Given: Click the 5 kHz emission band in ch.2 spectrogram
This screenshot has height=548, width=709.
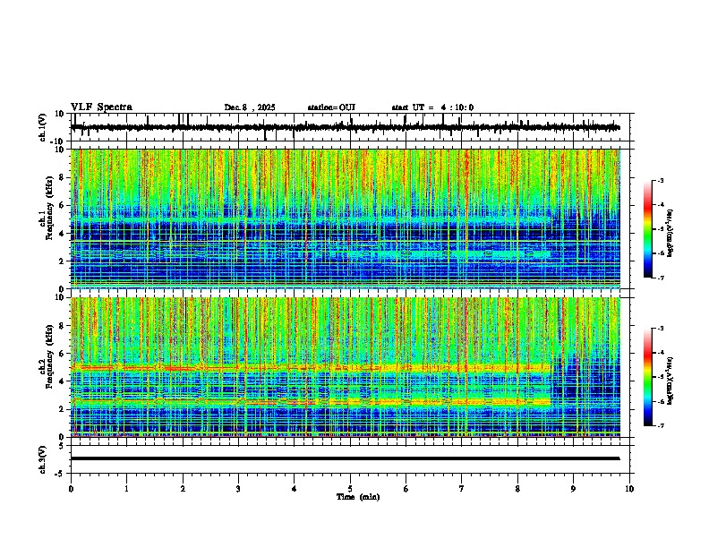Looking at the screenshot, I should [311, 368].
